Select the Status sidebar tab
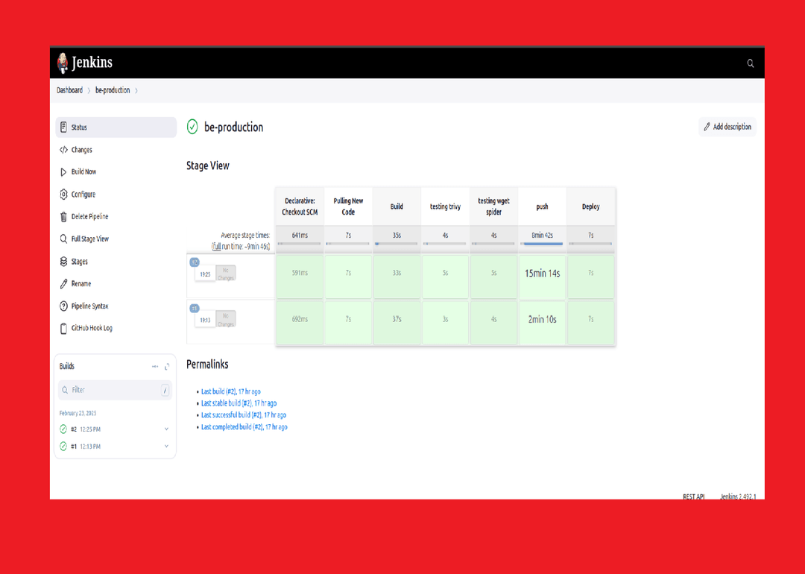805x574 pixels. click(x=79, y=127)
